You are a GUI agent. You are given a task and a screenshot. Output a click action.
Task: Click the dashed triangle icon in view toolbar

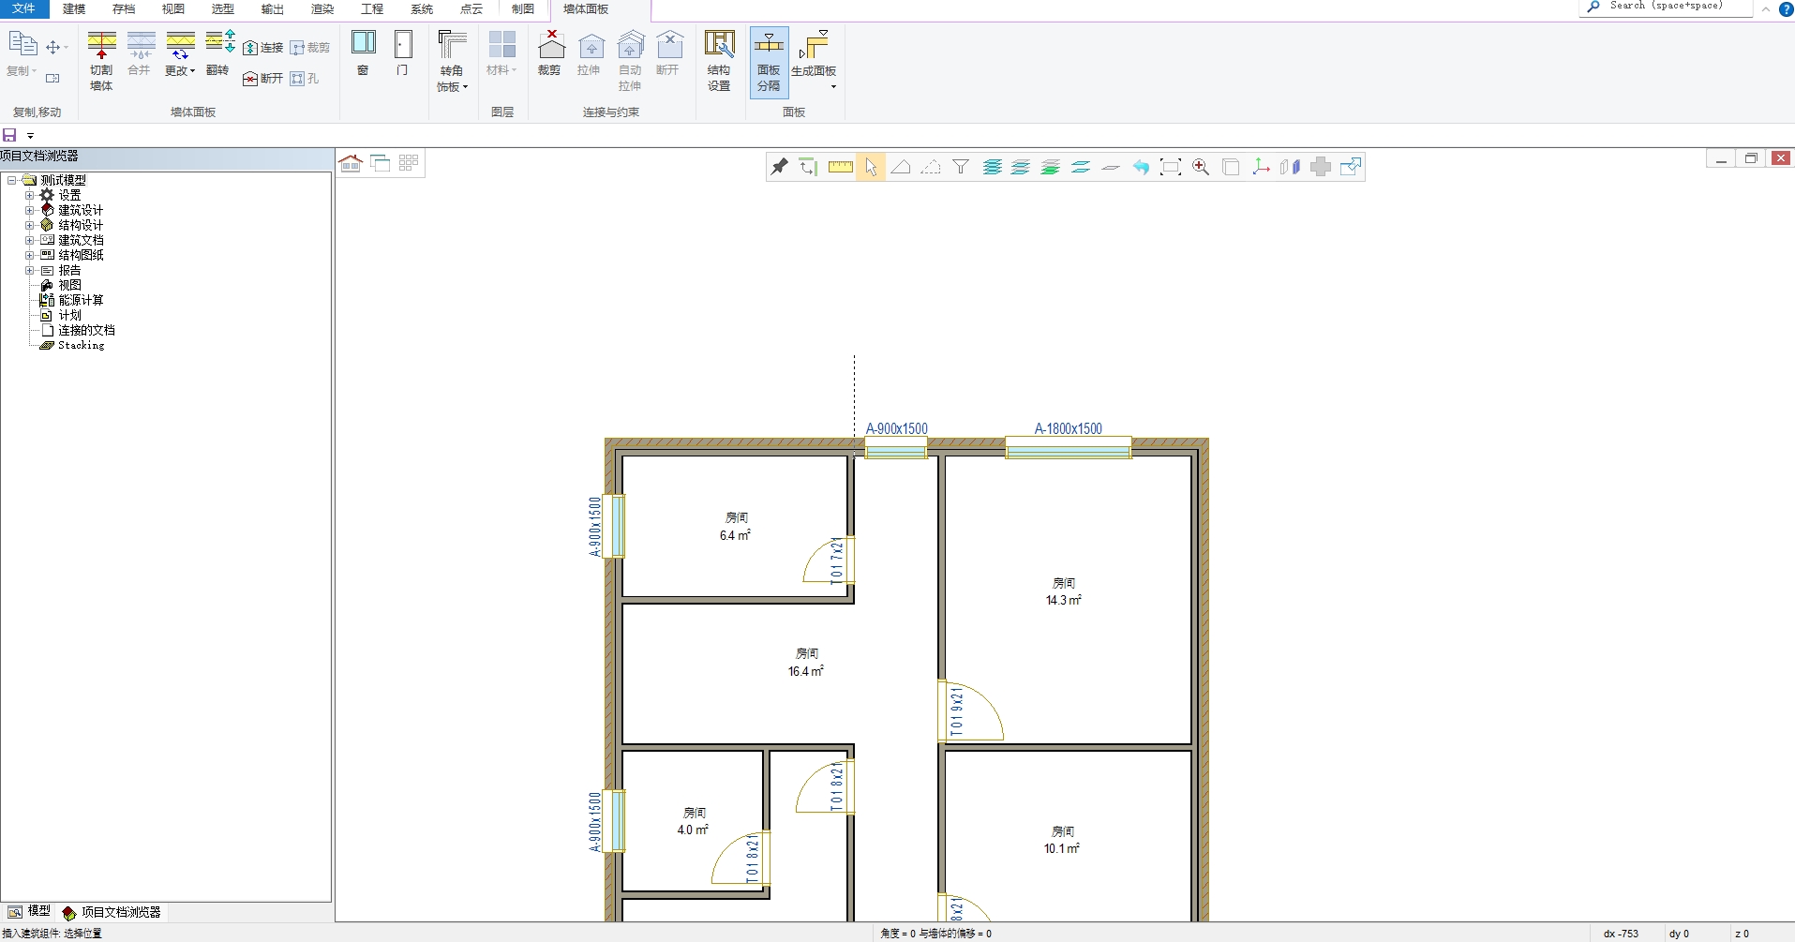point(931,167)
